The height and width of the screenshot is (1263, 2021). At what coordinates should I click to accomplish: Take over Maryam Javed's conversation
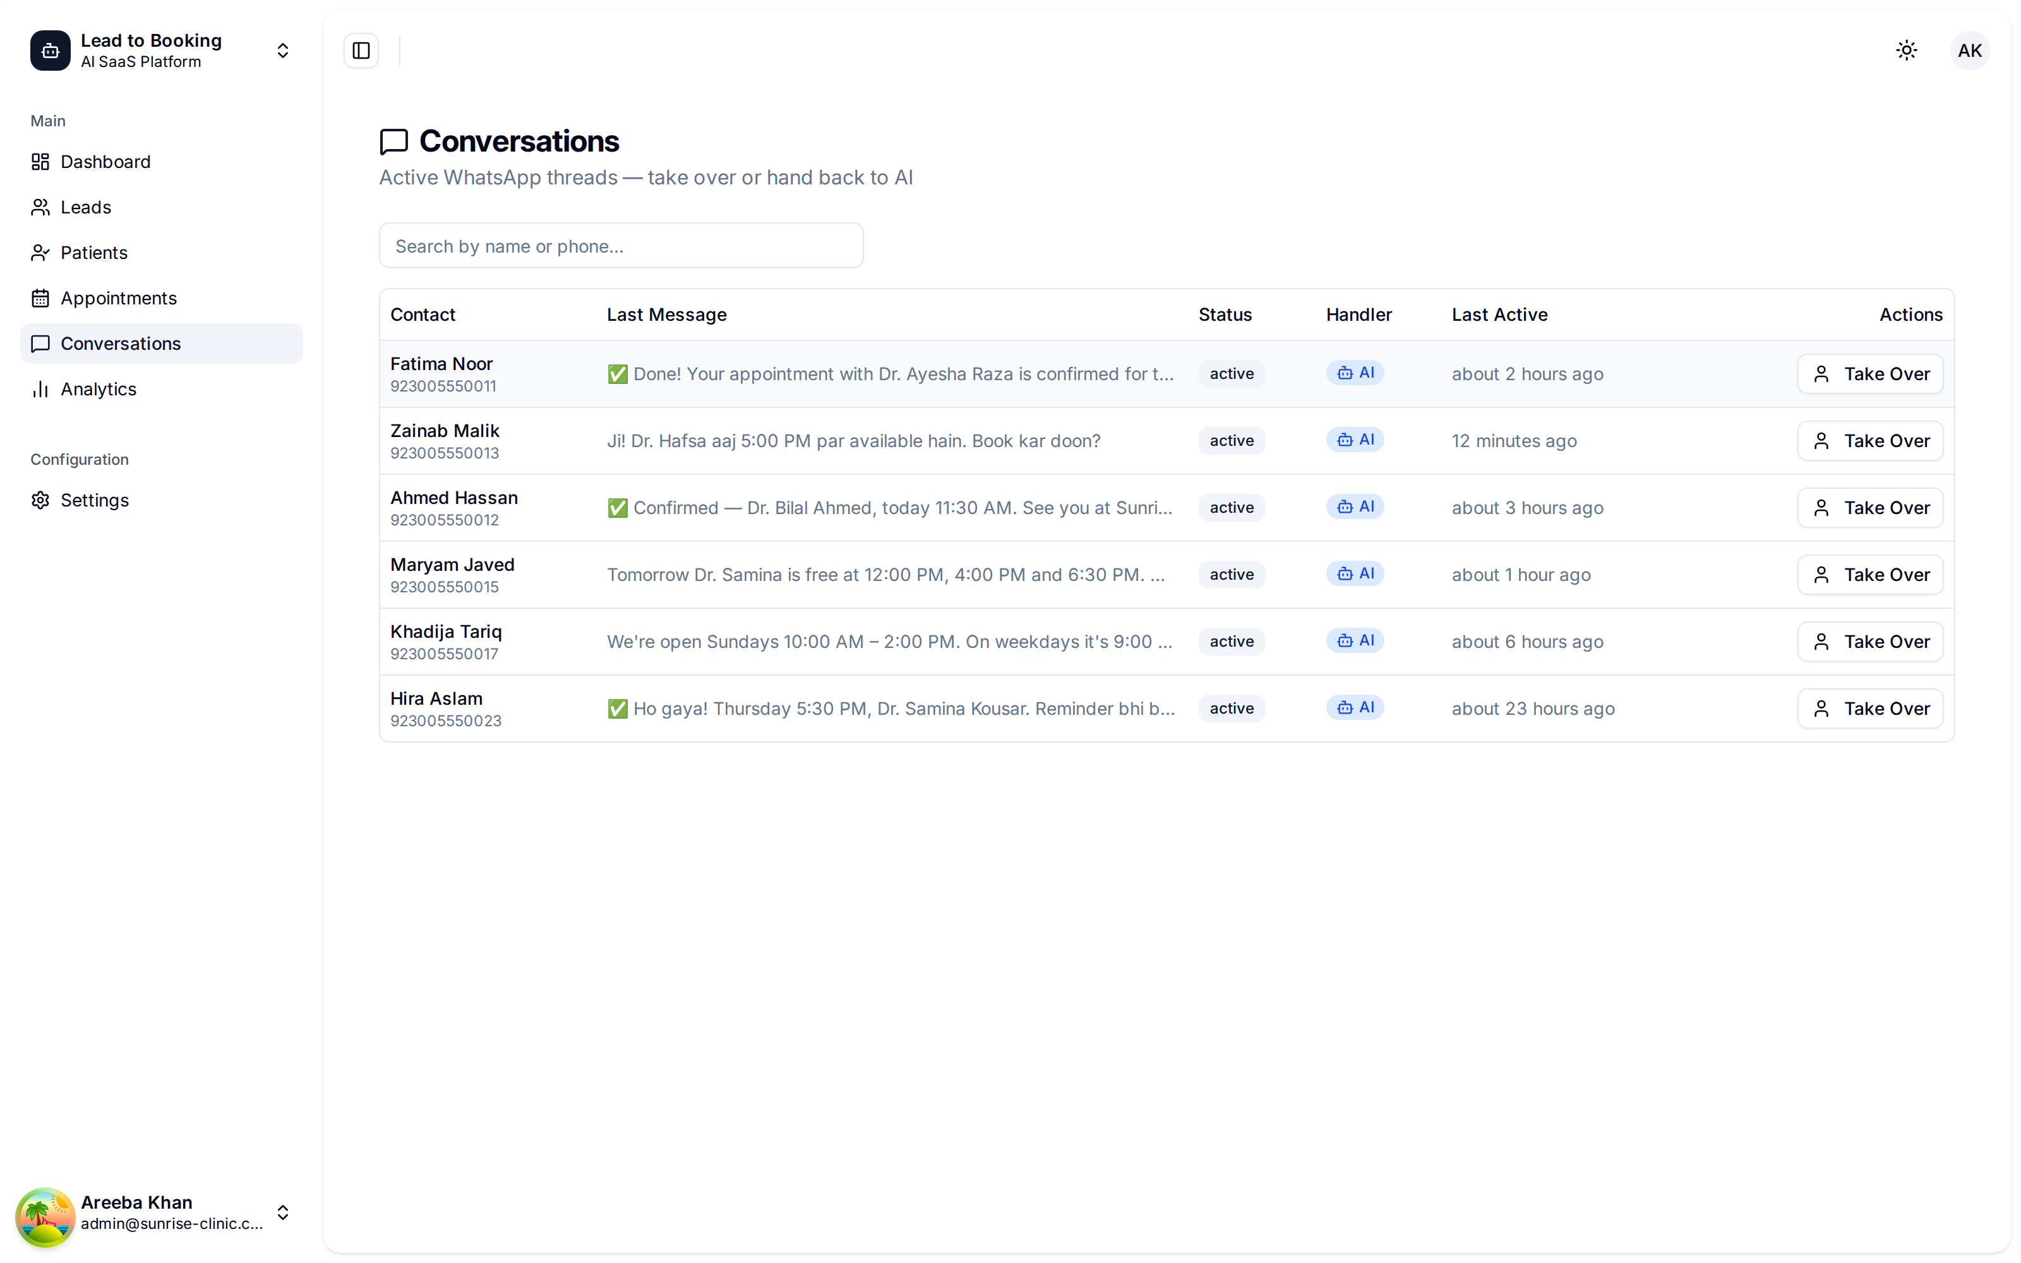tap(1870, 574)
